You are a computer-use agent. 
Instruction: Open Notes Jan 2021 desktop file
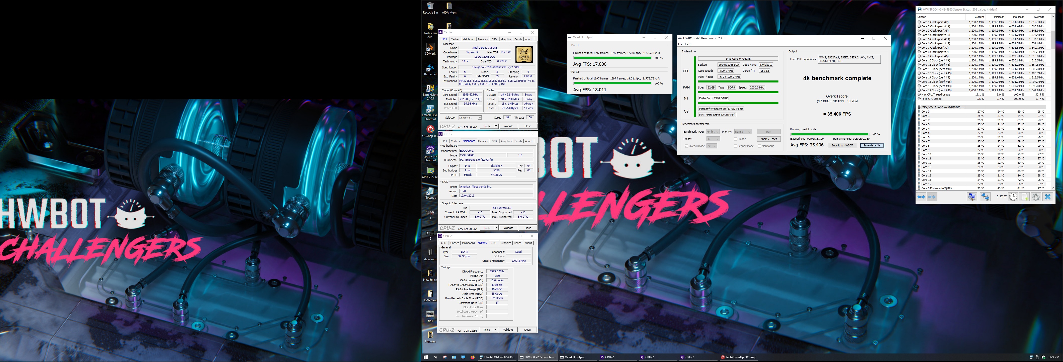(x=430, y=30)
